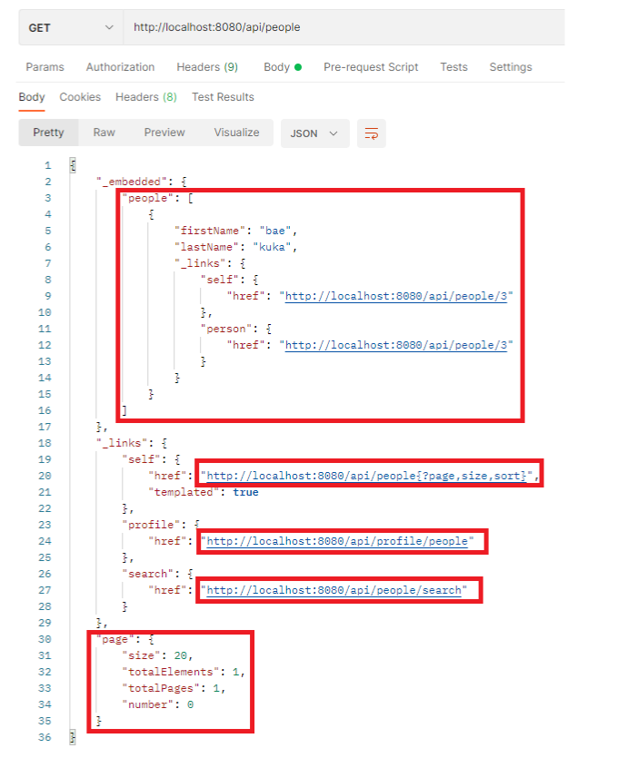Screen dimensions: 627x758
Task: Open the Tests tab
Action: click(453, 67)
